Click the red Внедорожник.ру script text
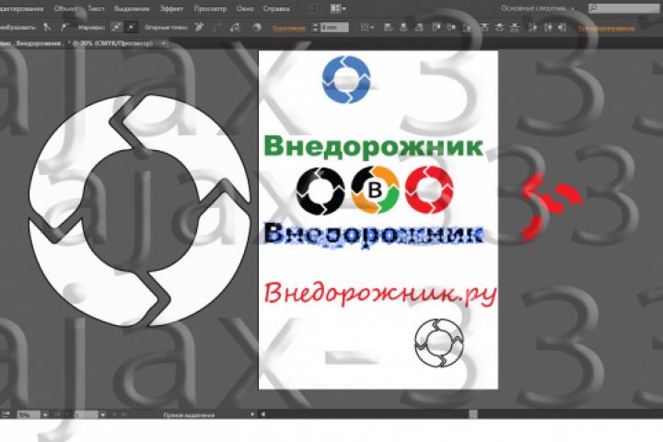 coord(379,293)
